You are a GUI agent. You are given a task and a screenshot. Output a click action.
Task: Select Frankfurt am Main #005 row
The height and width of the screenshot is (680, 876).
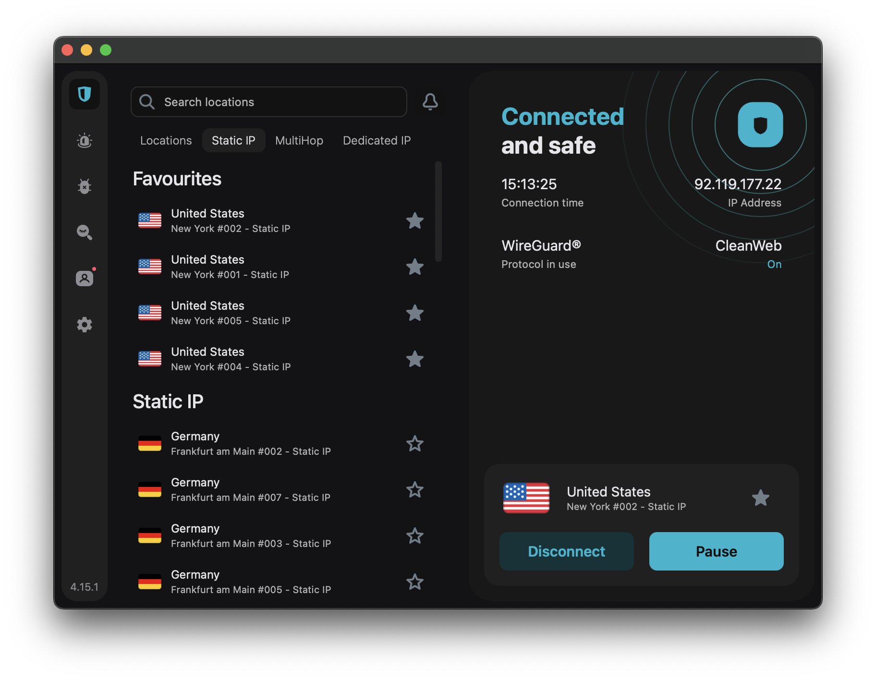(280, 582)
